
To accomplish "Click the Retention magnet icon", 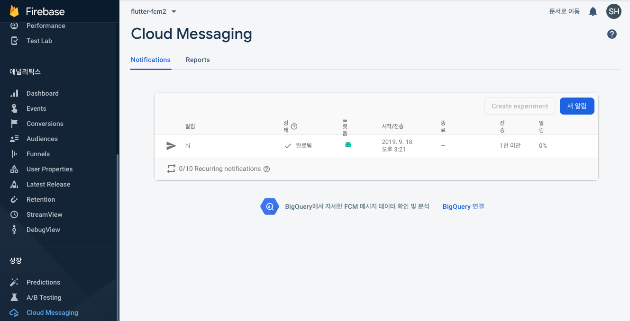I will coord(14,199).
